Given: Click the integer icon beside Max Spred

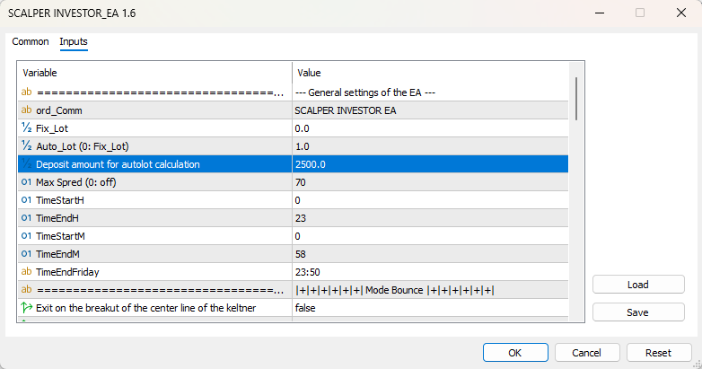Looking at the screenshot, I should click(26, 182).
